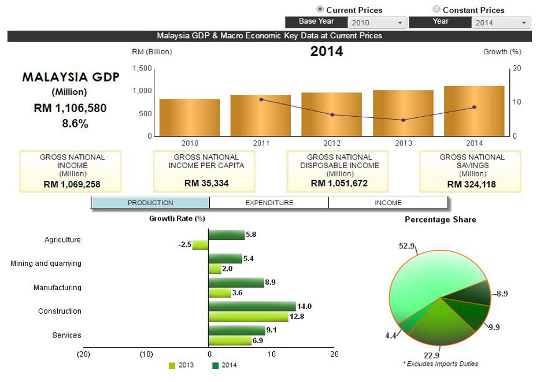The image size is (540, 382).
Task: Click the Agriculture 2013 bar labeled -2.5
Action: pos(201,245)
